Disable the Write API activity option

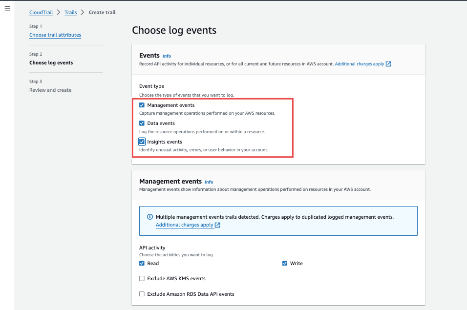click(285, 263)
